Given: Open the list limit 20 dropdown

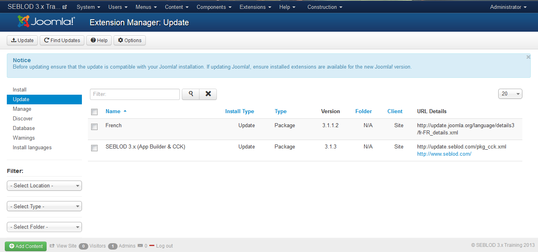Looking at the screenshot, I should pyautogui.click(x=510, y=93).
